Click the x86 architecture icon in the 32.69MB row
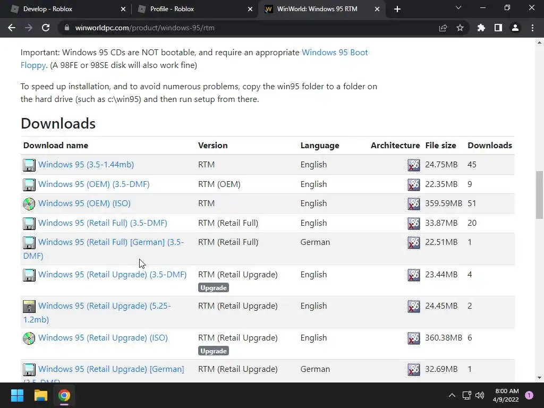Screen dimensions: 544x408 click(x=413, y=370)
